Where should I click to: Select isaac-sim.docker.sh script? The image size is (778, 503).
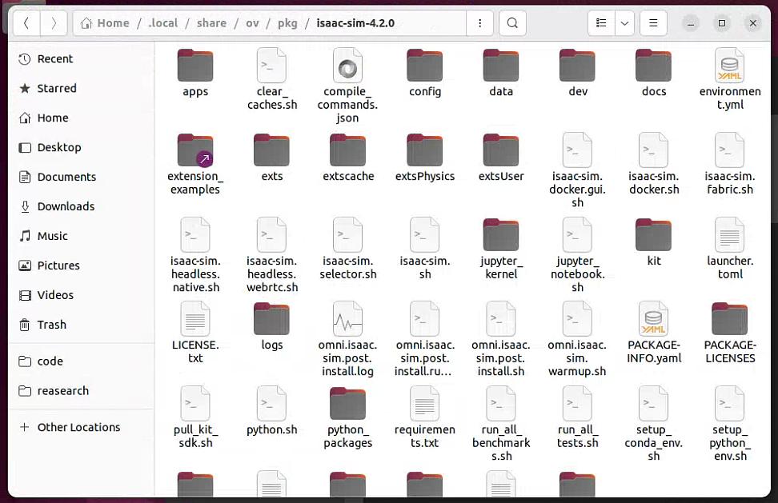tap(654, 164)
